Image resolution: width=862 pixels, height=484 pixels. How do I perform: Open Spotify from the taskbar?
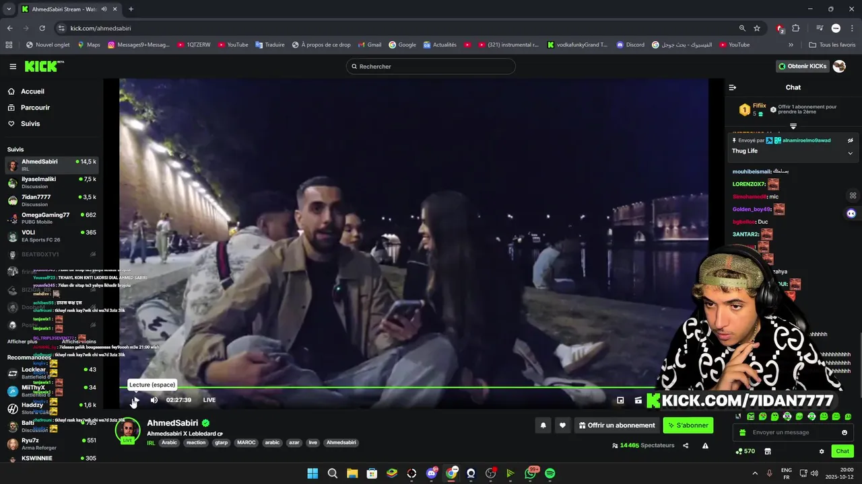[x=550, y=473]
